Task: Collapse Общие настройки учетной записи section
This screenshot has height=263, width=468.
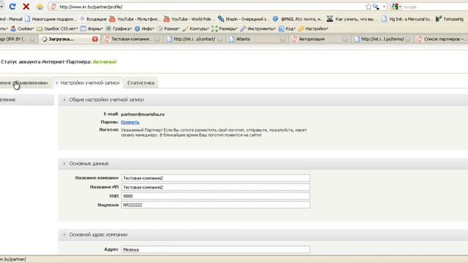Action: [64, 99]
